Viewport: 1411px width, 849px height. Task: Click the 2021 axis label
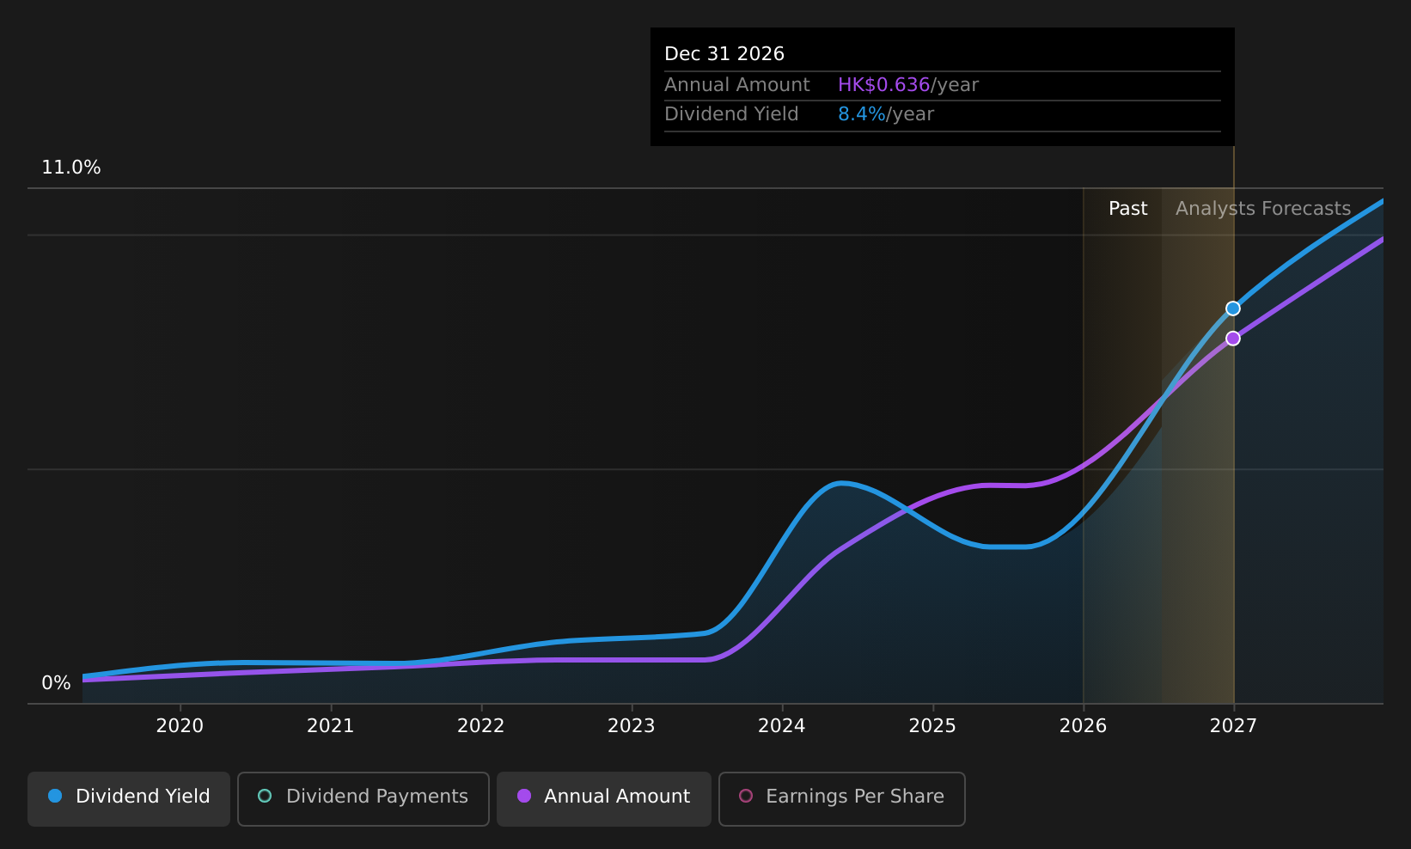click(331, 726)
